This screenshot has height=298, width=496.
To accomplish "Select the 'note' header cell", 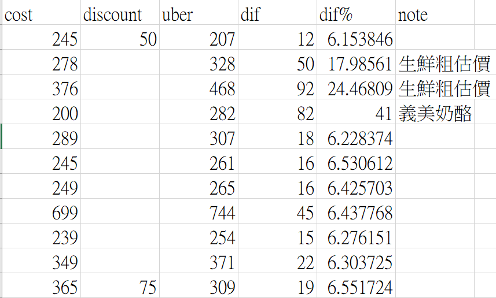I will [435, 14].
